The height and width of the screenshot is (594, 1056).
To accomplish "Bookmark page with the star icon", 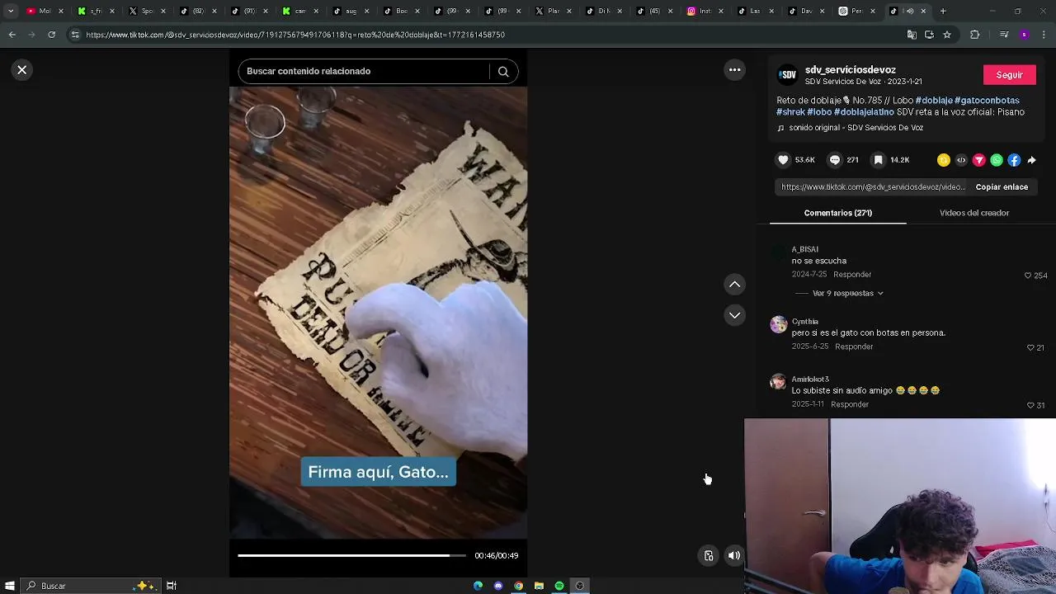I will 947,35.
